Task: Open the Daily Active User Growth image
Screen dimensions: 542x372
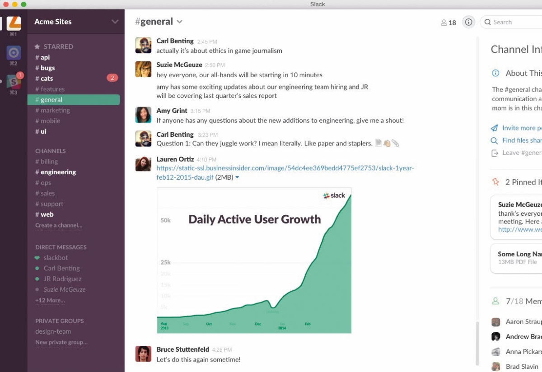Action: pos(254,260)
